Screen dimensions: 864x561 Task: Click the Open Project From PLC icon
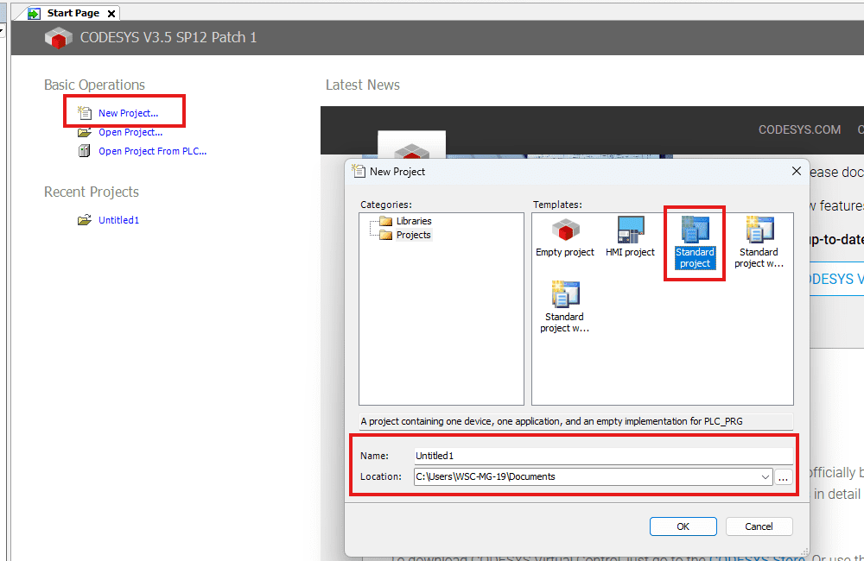tap(85, 151)
